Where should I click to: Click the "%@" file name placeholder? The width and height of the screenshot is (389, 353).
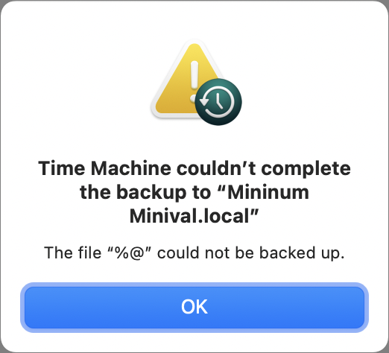(130, 253)
